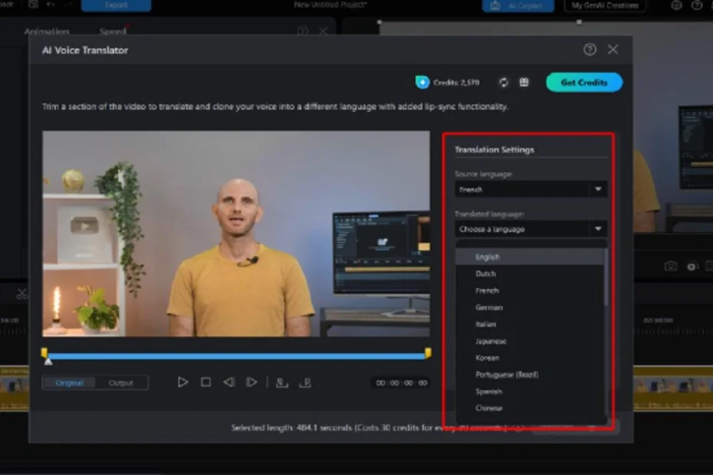
Task: Switch the preview to Original
Action: (69, 382)
